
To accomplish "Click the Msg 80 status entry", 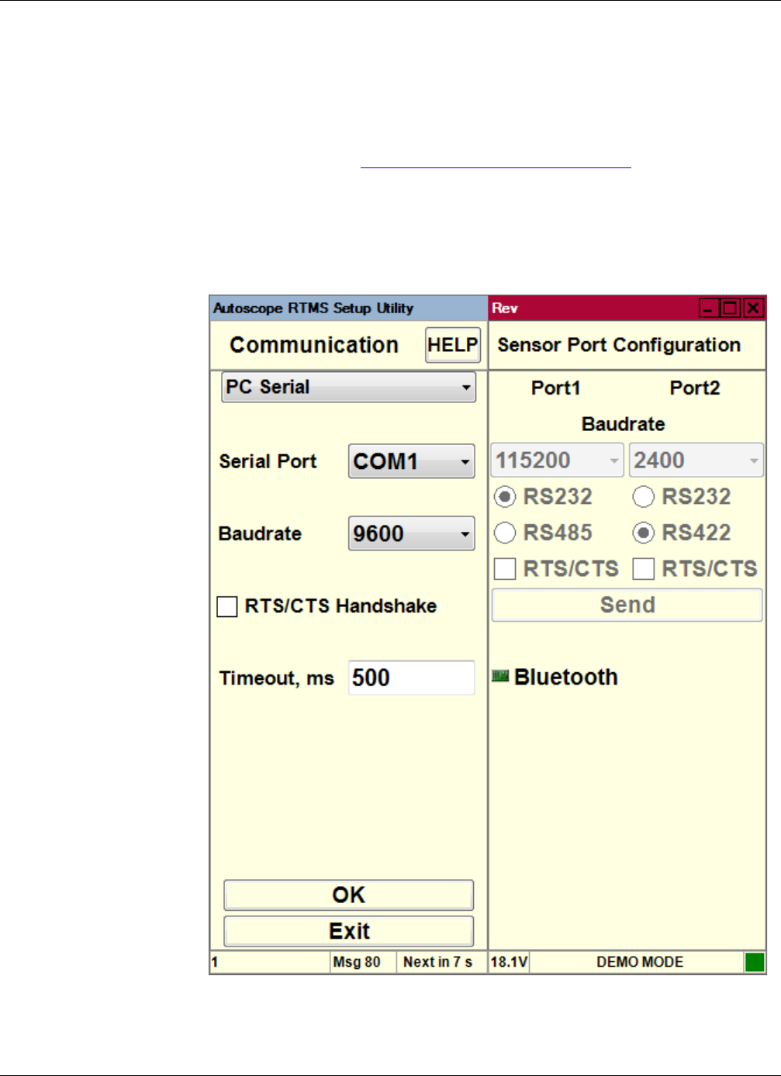I will tap(357, 962).
